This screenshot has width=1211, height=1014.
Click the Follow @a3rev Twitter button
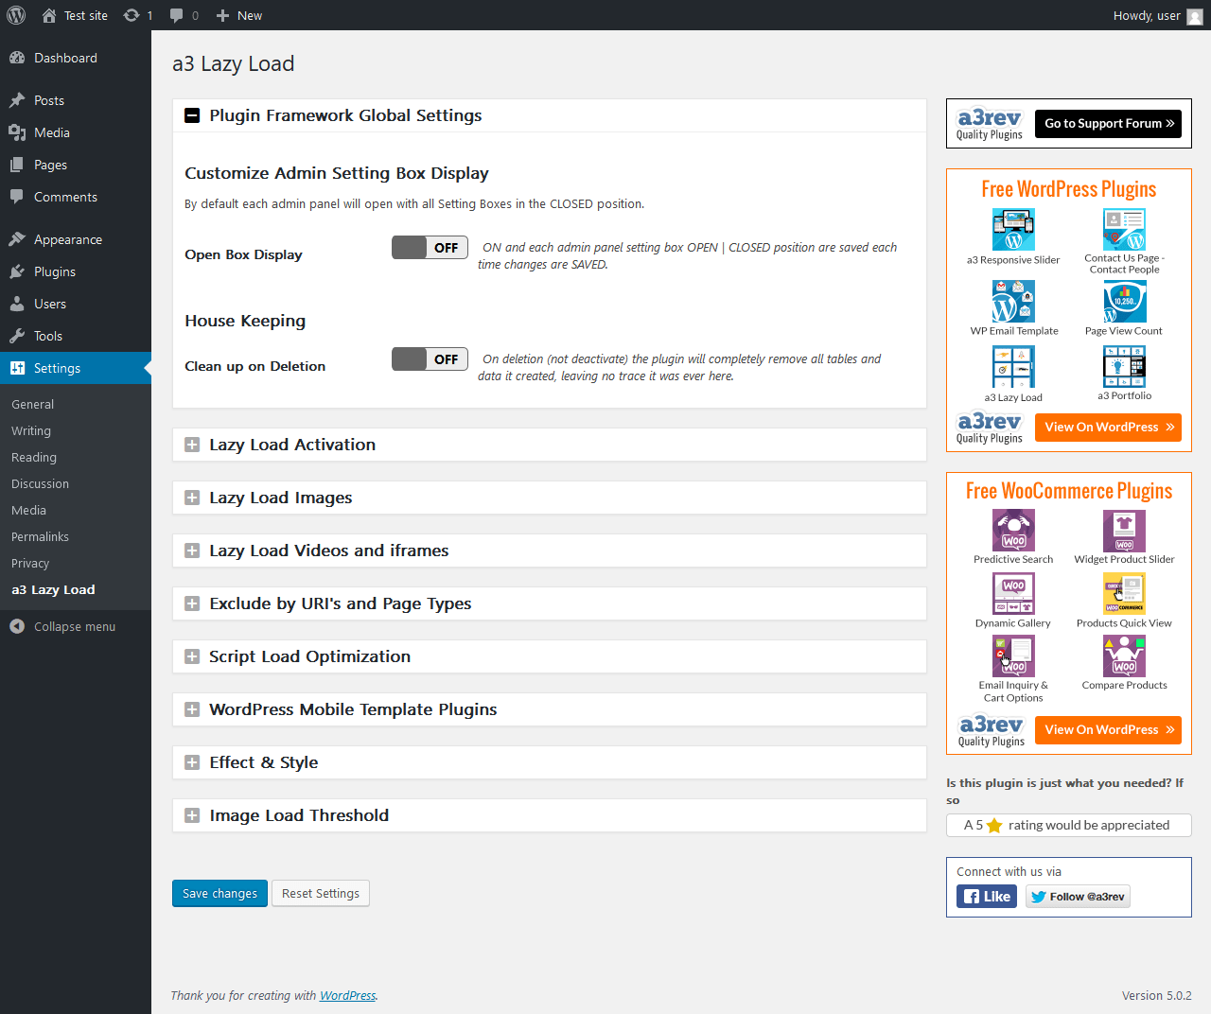1078,897
